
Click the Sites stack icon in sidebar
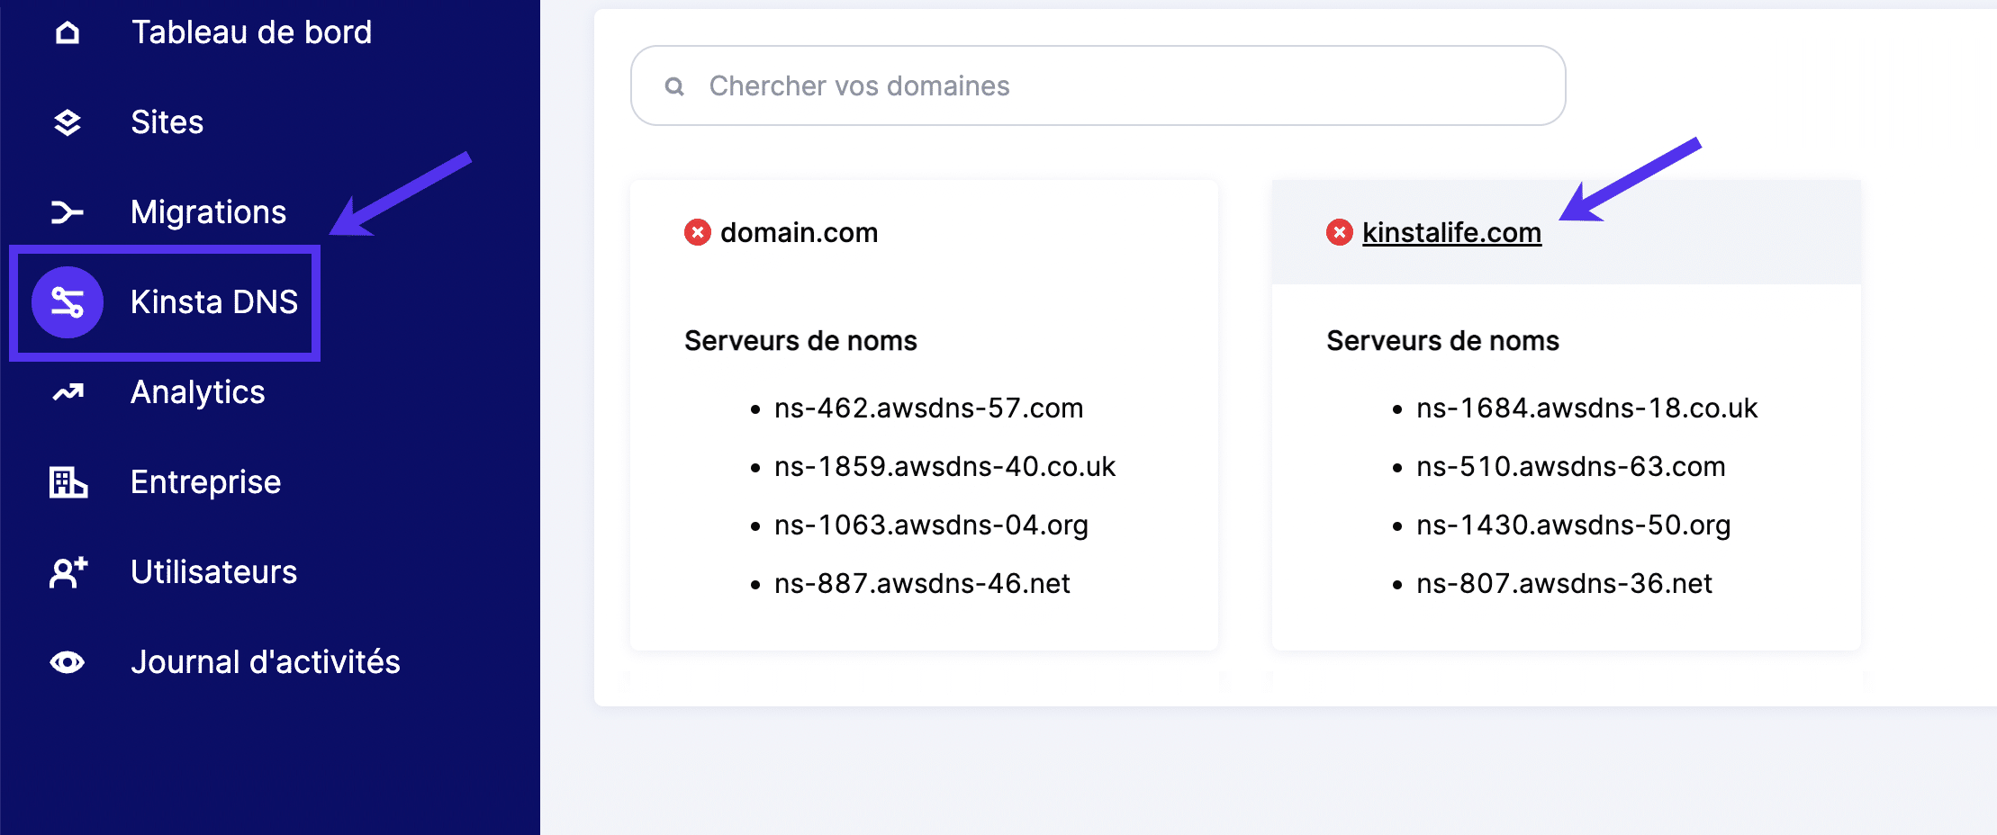tap(67, 122)
